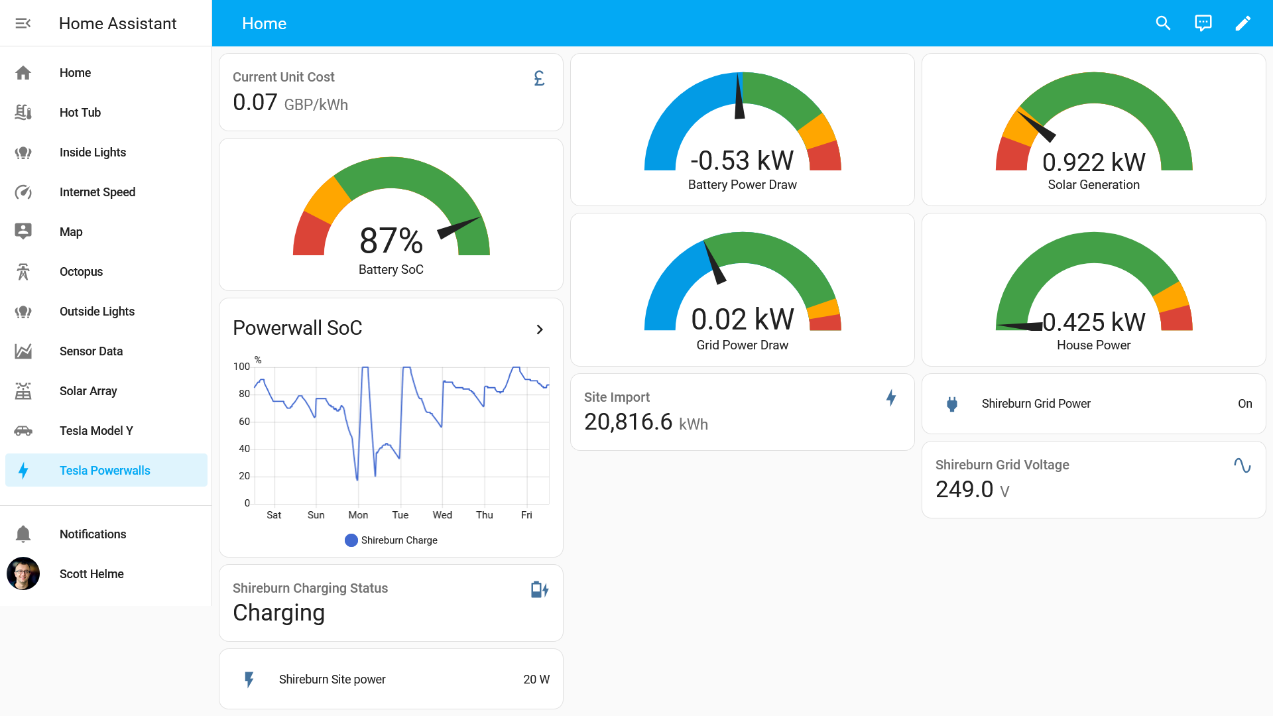Image resolution: width=1273 pixels, height=716 pixels.
Task: Open Scott Helme user profile
Action: (91, 574)
